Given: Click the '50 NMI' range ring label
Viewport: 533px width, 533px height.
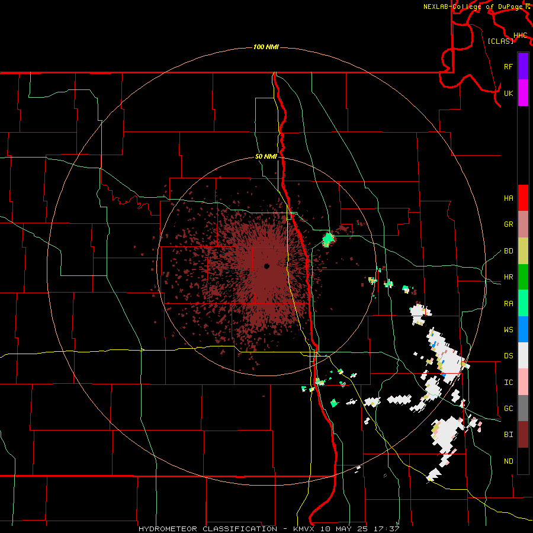Looking at the screenshot, I should point(266,157).
